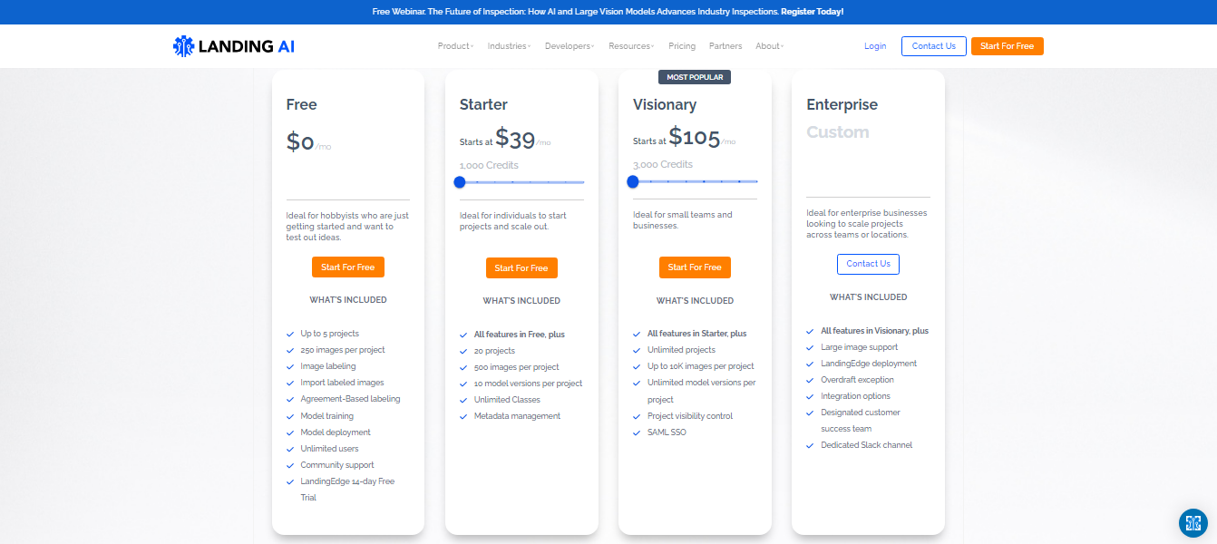Click checkmark beside SAML SSO
1217x544 pixels.
pos(637,432)
